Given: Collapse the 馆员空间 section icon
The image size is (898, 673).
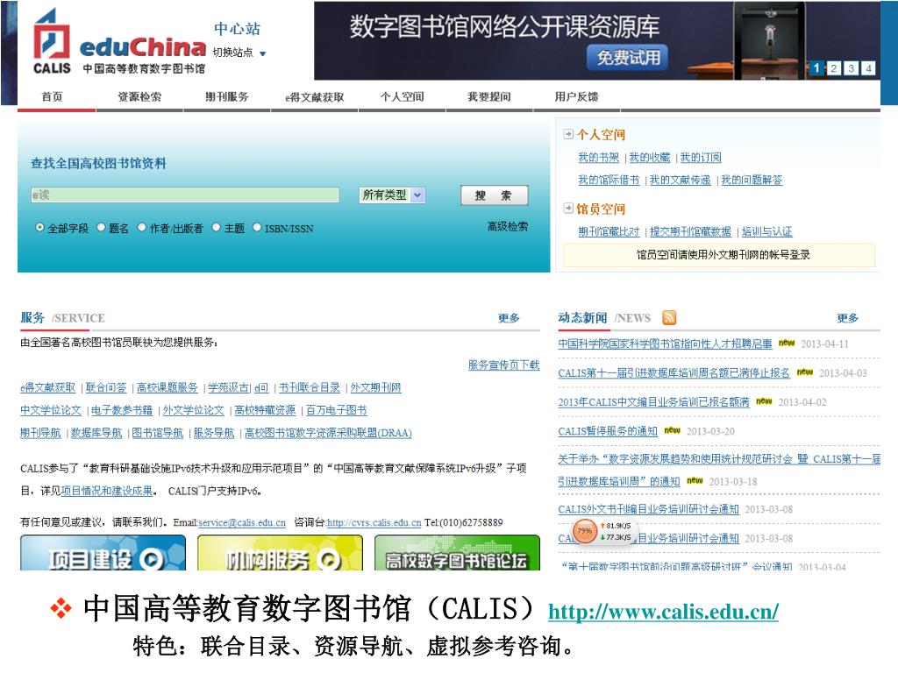Looking at the screenshot, I should tap(568, 208).
